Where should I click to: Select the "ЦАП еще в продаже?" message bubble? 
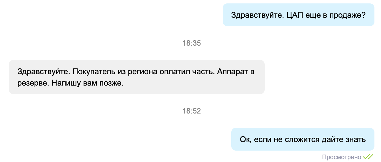(x=298, y=15)
